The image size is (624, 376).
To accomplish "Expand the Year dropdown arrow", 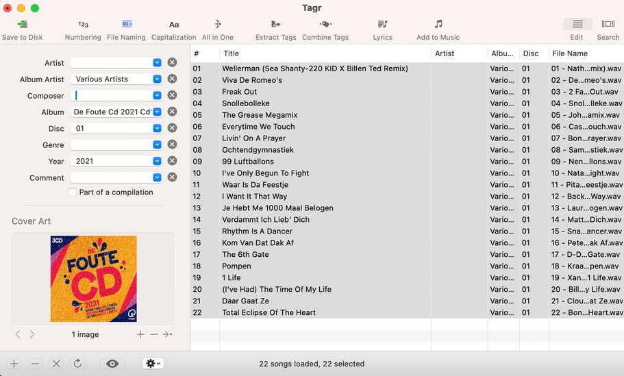I will pos(157,161).
